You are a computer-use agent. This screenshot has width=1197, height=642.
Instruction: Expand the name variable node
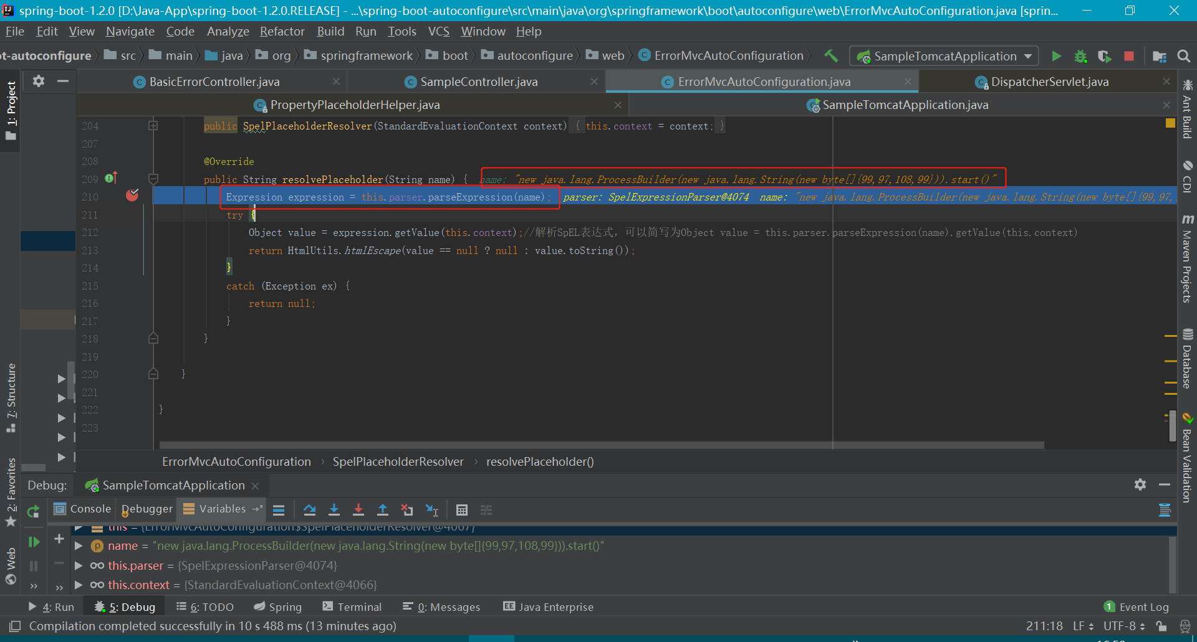click(x=79, y=546)
